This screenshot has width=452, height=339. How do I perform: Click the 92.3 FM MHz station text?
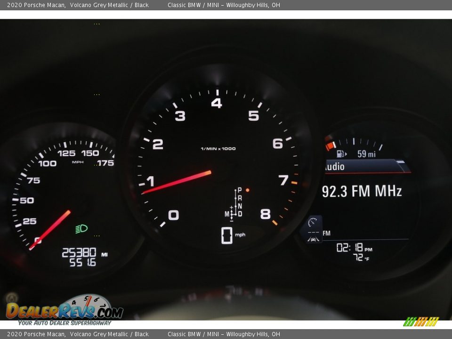point(362,191)
